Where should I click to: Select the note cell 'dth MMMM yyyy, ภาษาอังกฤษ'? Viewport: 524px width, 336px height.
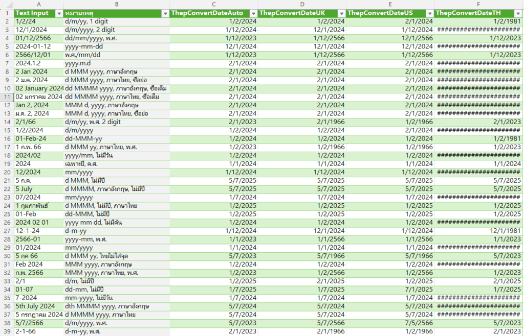117,306
